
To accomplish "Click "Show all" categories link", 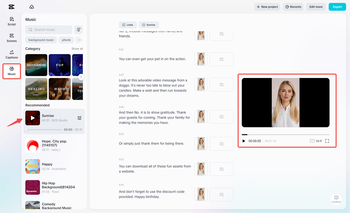I will coord(77,49).
